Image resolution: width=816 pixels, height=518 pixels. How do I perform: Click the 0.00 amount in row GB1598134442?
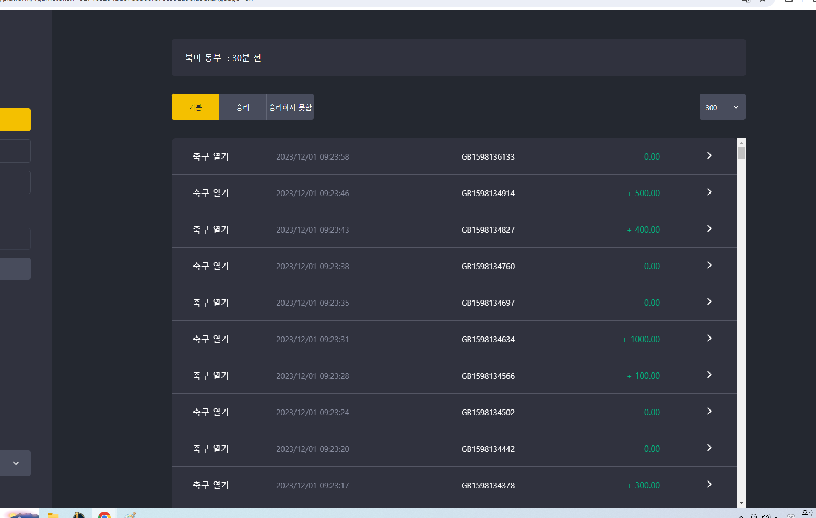tap(652, 449)
